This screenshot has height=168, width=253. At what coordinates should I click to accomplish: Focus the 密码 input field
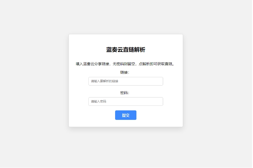(x=126, y=102)
